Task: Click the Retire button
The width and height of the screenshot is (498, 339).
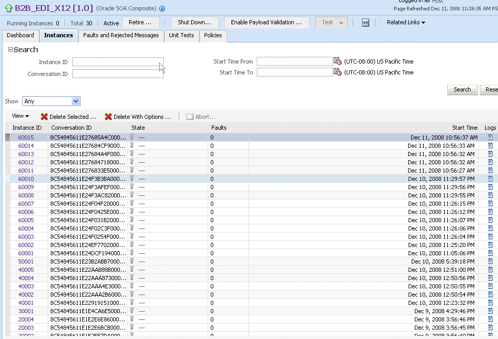Action: 140,23
